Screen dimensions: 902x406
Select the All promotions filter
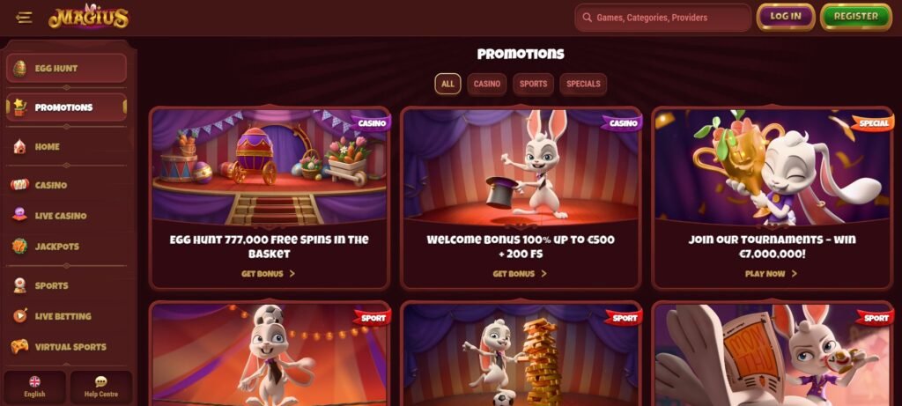447,84
